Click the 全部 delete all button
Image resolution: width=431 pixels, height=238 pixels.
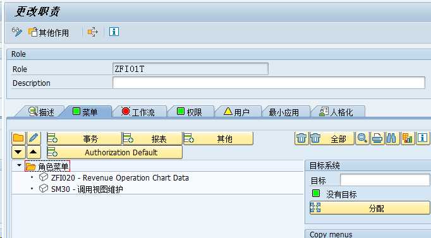pos(332,138)
